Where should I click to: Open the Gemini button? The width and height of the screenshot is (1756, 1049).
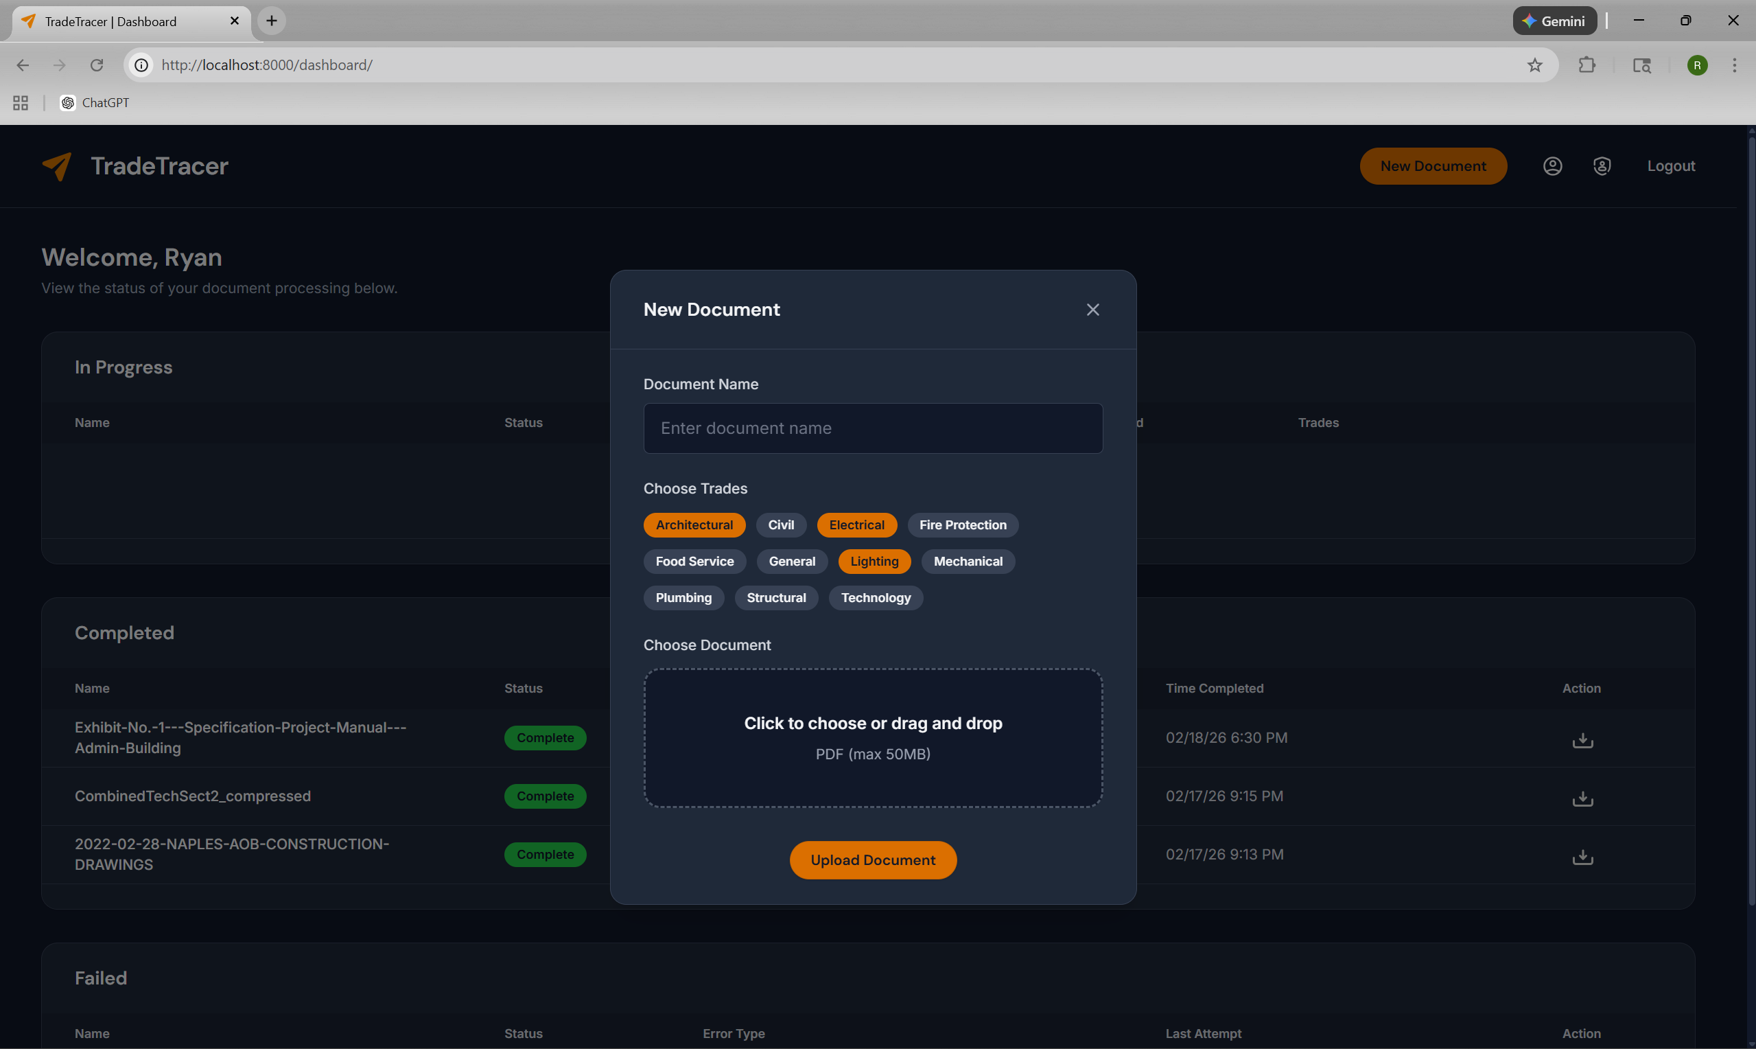pos(1555,21)
